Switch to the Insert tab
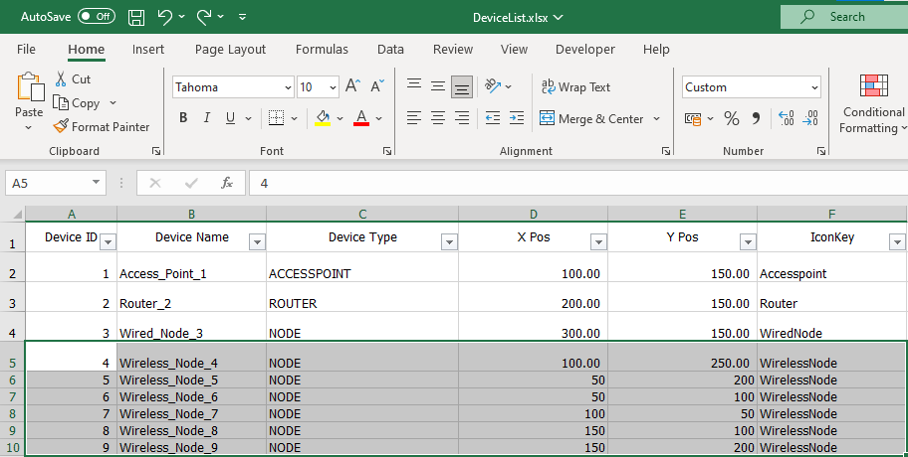The width and height of the screenshot is (908, 457). [148, 49]
